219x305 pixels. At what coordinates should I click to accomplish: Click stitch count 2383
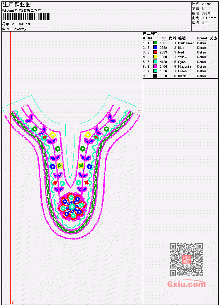tap(163, 52)
